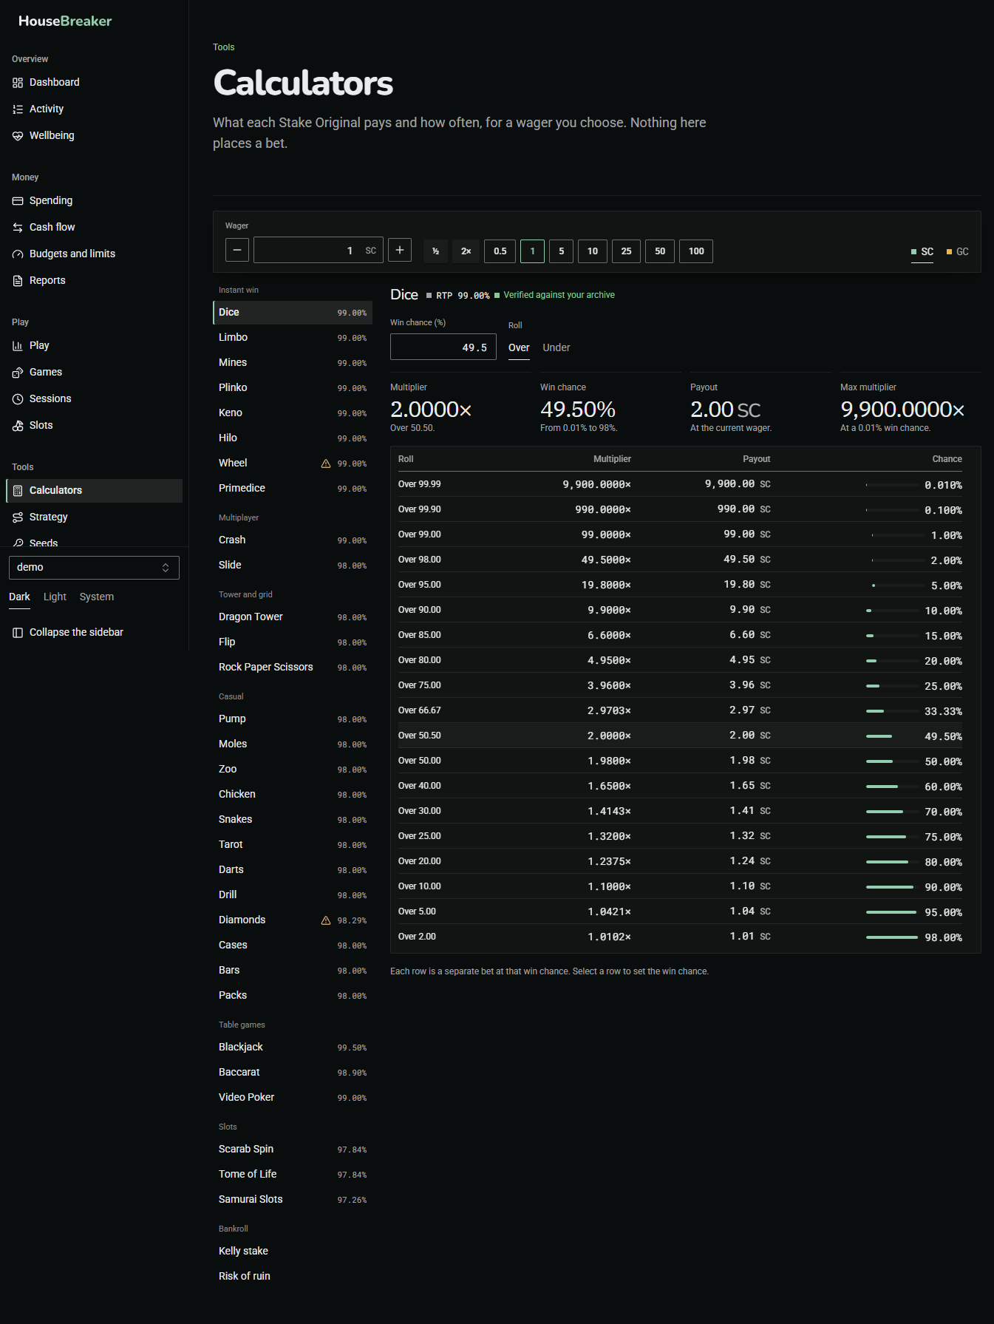The width and height of the screenshot is (994, 1324).
Task: Open Risk of ruin calculator
Action: 293,1277
